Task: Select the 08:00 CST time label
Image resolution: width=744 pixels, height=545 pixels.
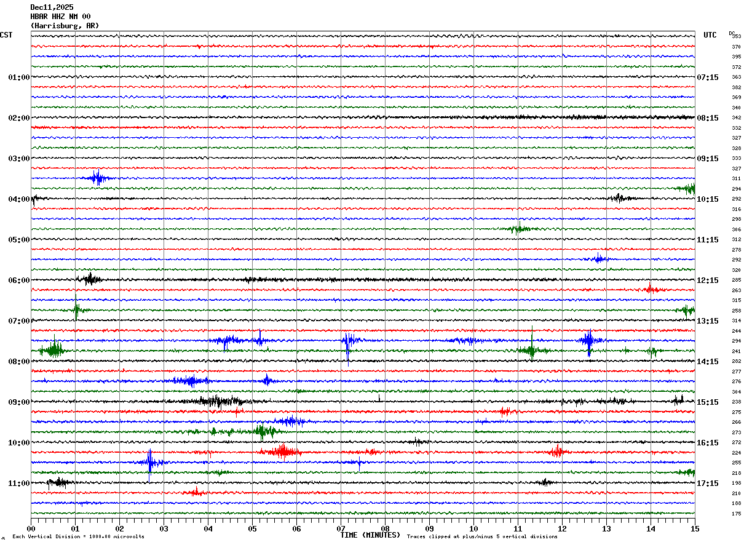Action: pos(19,362)
